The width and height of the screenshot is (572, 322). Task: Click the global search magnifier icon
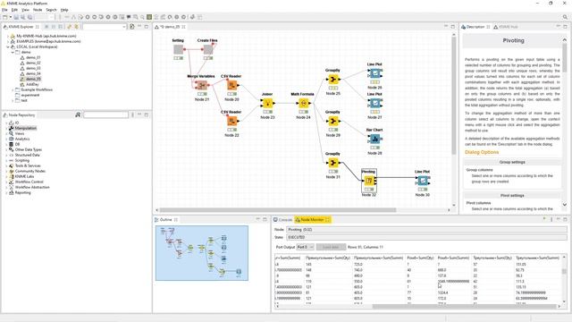[565, 17]
